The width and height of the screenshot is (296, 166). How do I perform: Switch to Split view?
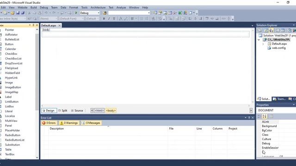point(63,111)
